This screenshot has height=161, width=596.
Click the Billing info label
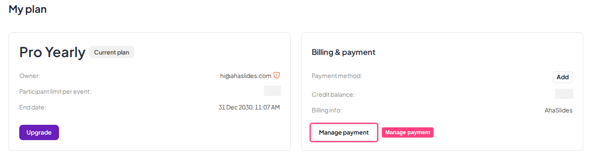pos(327,110)
